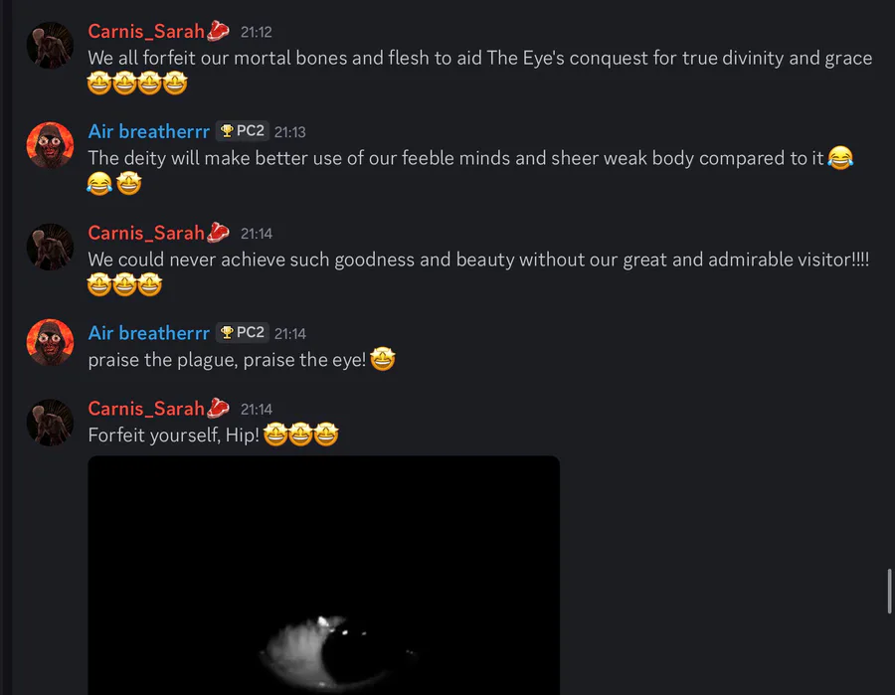Click the 21:12 message timestamp
Screen dimensions: 895x695
click(257, 32)
